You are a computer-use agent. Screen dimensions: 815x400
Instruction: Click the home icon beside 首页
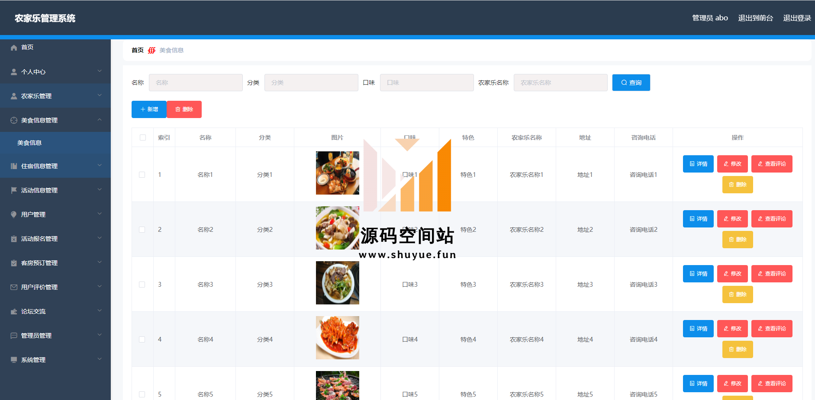click(x=14, y=48)
